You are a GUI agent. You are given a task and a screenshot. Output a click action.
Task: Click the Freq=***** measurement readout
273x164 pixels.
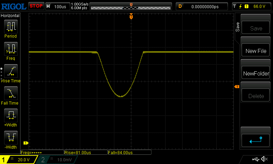(x=42, y=152)
